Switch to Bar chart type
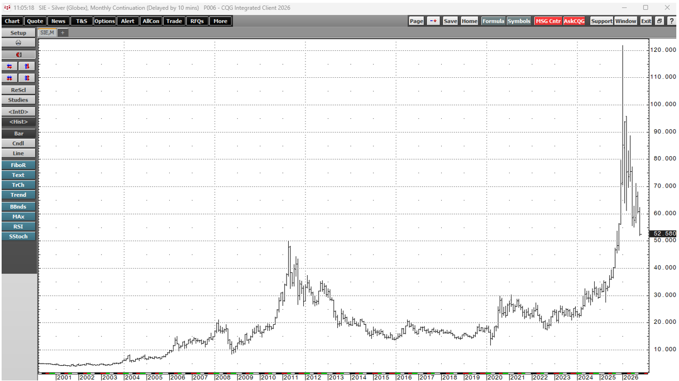679x381 pixels. coord(18,133)
